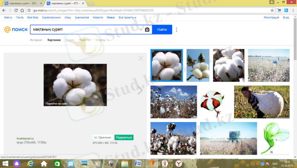Image resolution: width=297 pixels, height=168 pixels.
Task: Open the Chrome menu button
Action: 292,10
